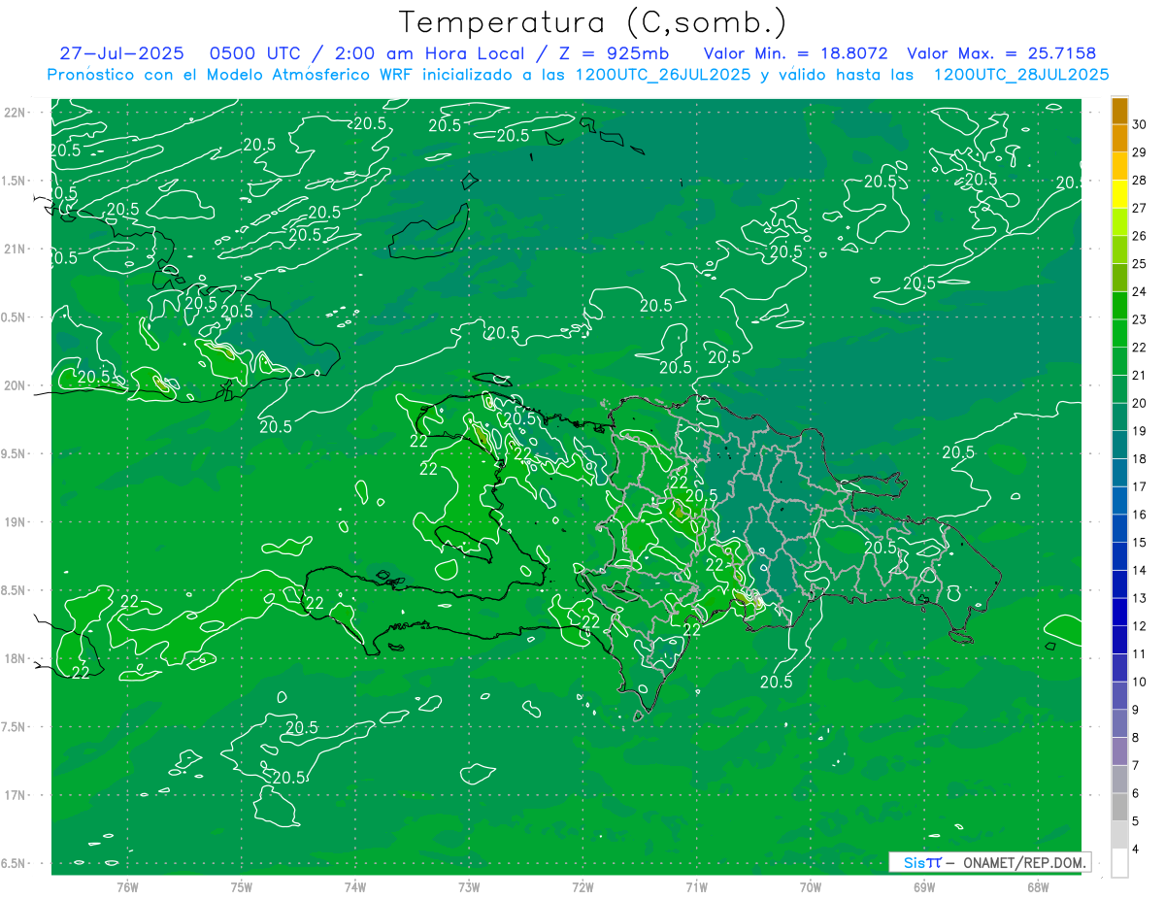Click the '22N' latitude axis label
Screen dimensions: 1165x900
click(x=15, y=112)
